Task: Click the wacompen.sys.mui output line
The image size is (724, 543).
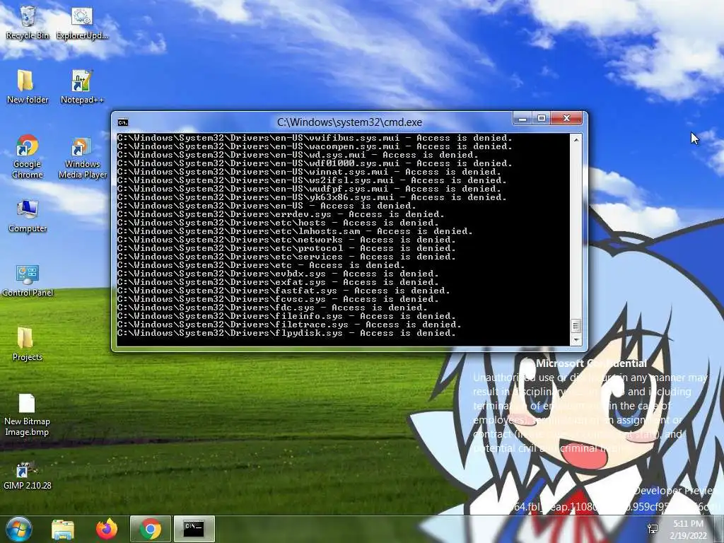Action: (x=315, y=146)
